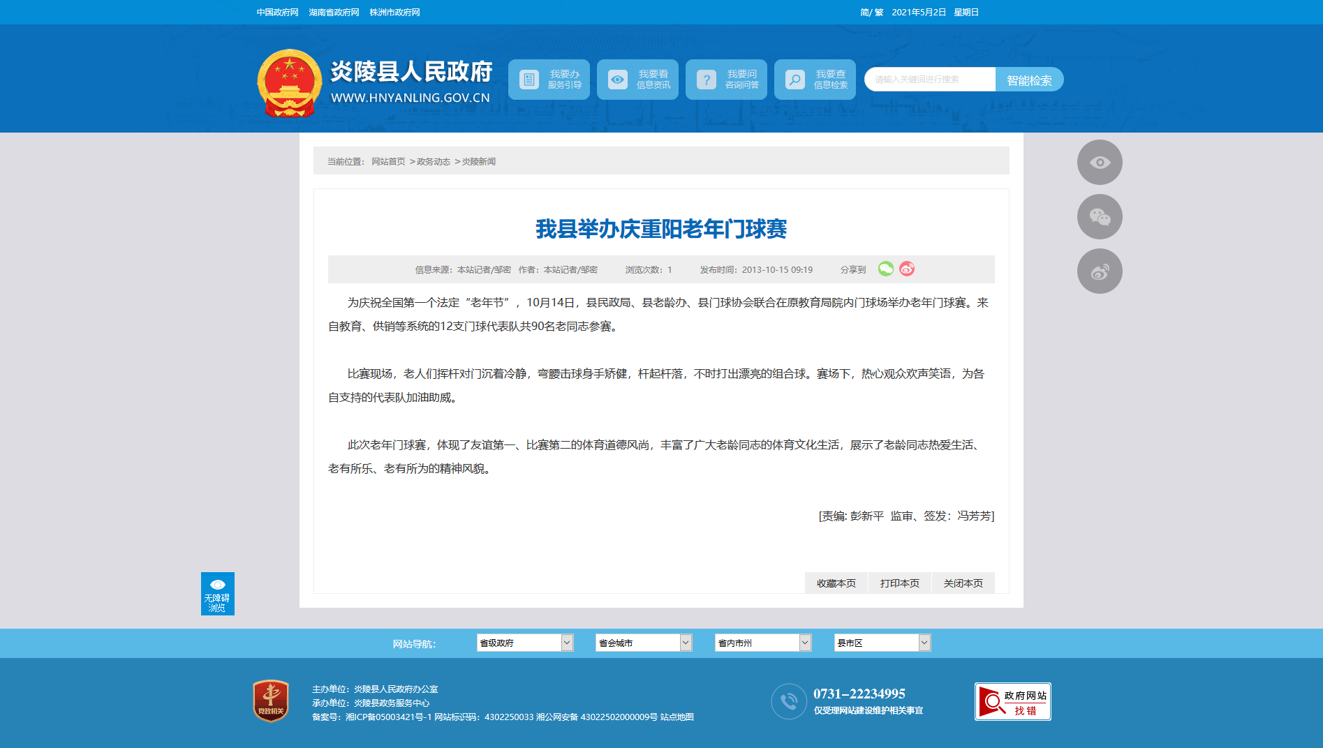Open the gray Weibo sidebar circle icon
This screenshot has width=1323, height=748.
tap(1100, 271)
